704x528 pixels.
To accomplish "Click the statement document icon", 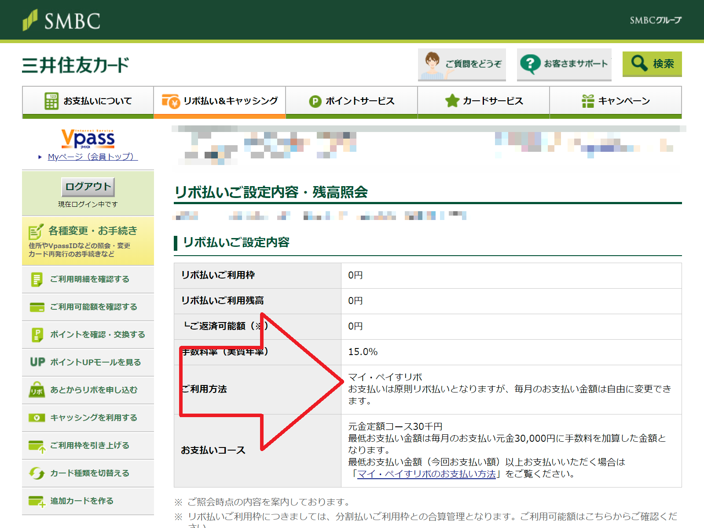I will [x=37, y=279].
